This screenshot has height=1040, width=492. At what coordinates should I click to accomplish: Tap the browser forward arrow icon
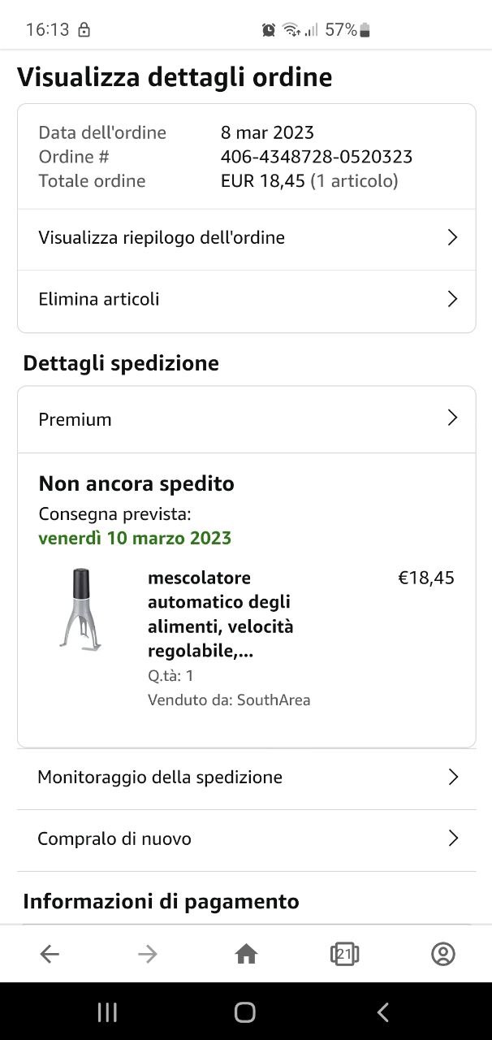[148, 954]
